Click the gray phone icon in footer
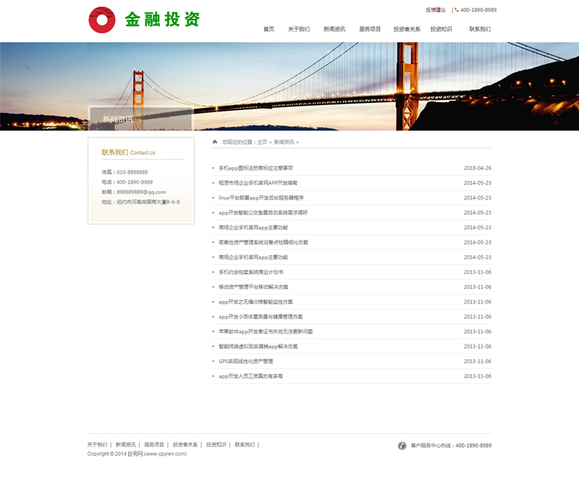Screen dimensions: 579x478 402,445
